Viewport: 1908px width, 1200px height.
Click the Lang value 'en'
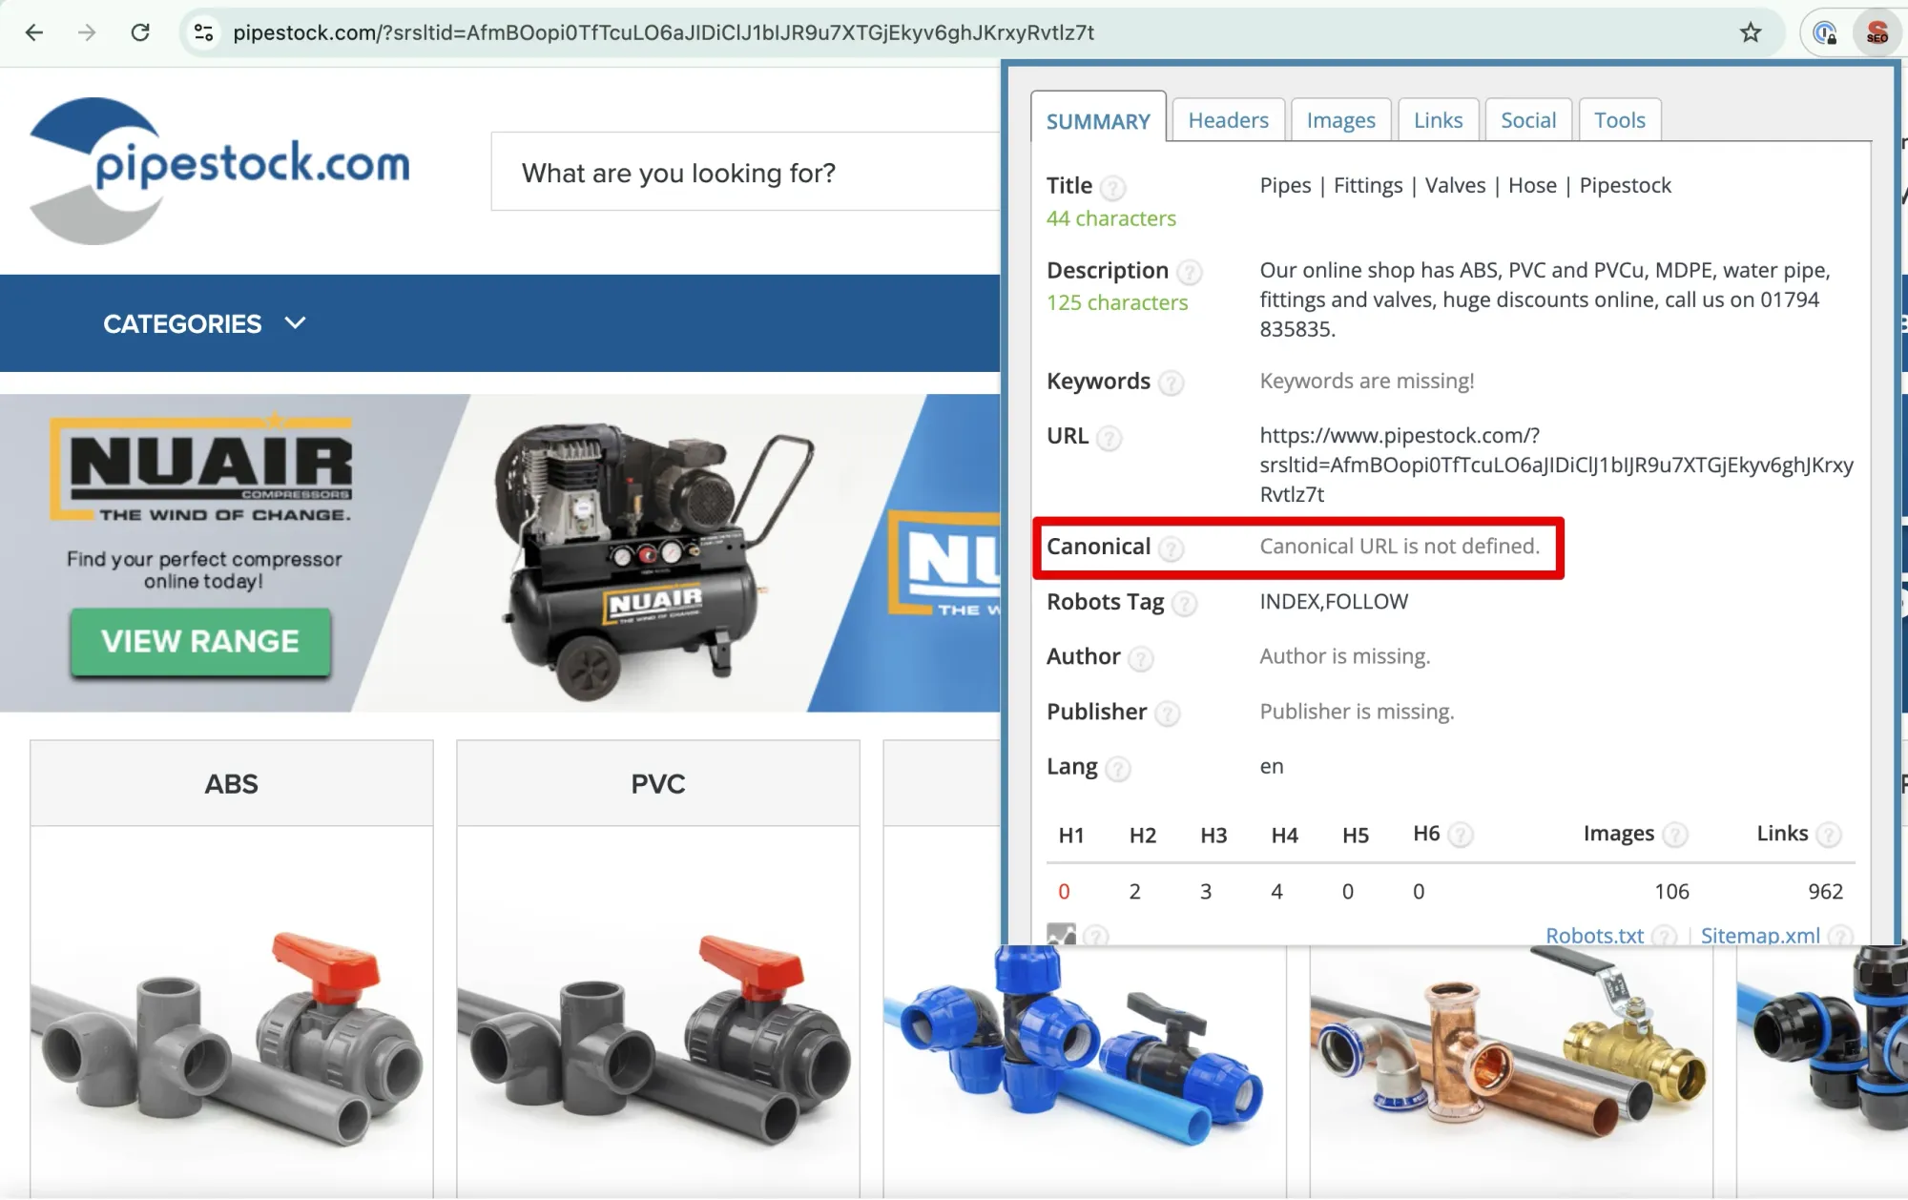click(x=1271, y=766)
